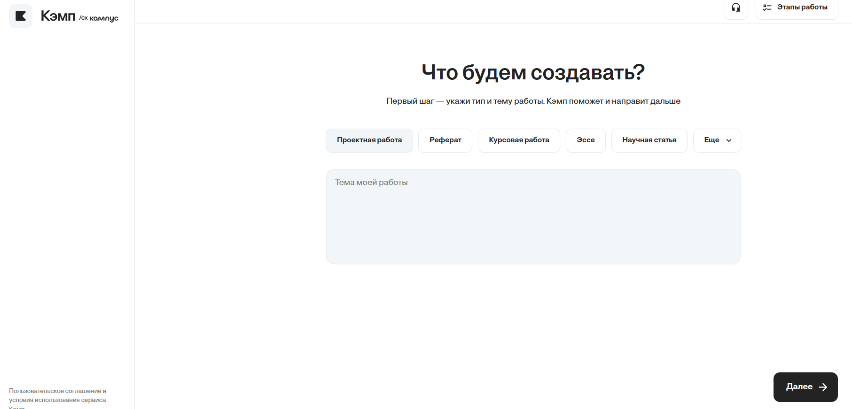The height and width of the screenshot is (409, 852).
Task: Open the Этапы работы panel
Action: tap(797, 8)
